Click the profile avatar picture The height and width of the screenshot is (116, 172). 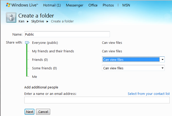click(x=11, y=18)
